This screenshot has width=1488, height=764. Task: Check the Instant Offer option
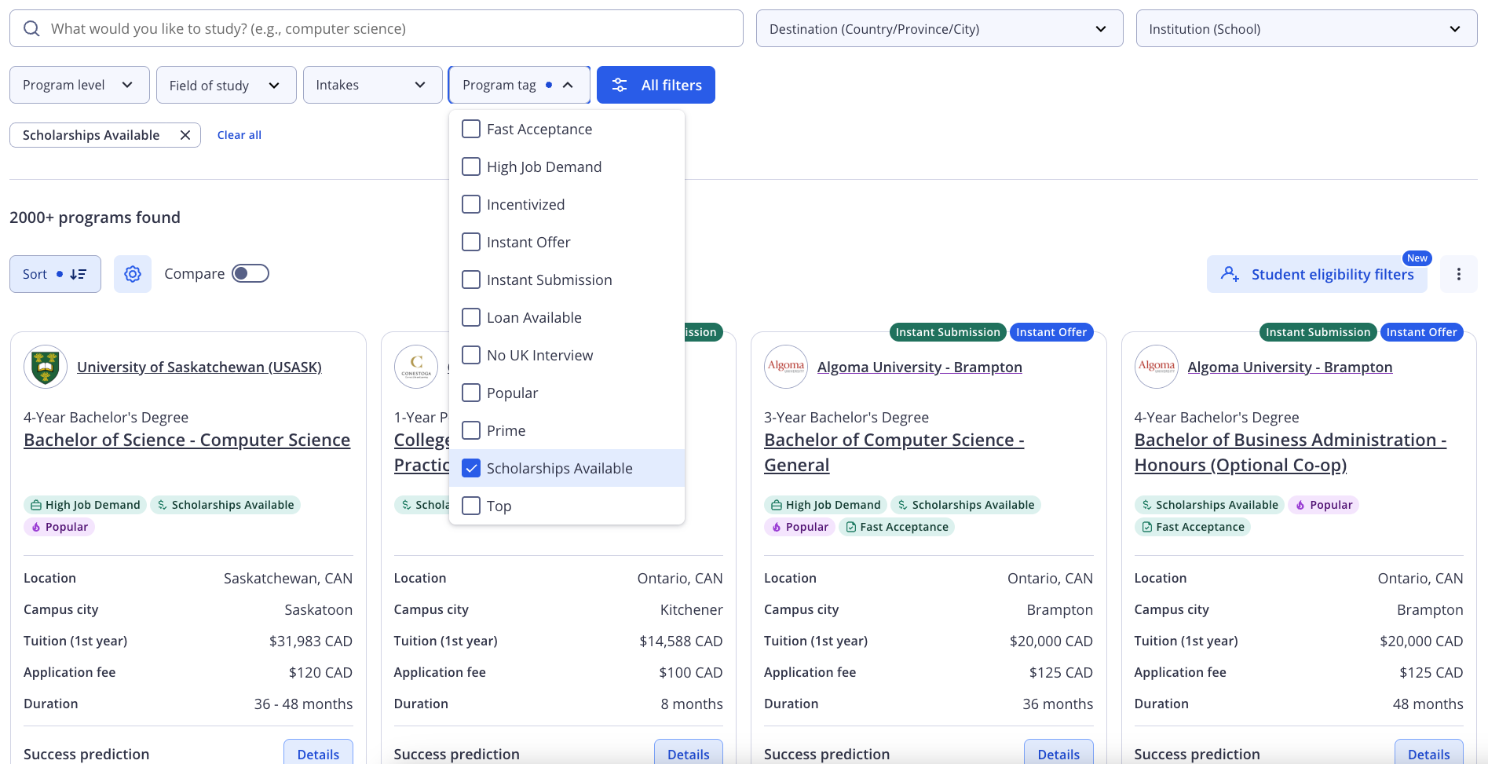[x=471, y=242]
